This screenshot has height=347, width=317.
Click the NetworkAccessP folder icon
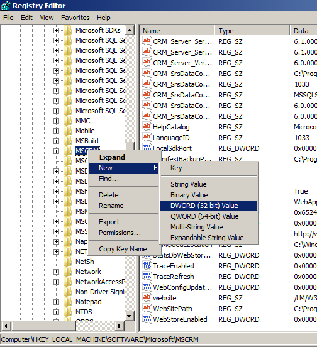(68, 282)
